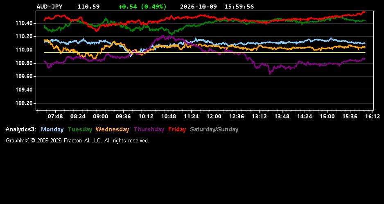Select the Tuesday legend entry
This screenshot has width=384, height=204.
point(80,130)
